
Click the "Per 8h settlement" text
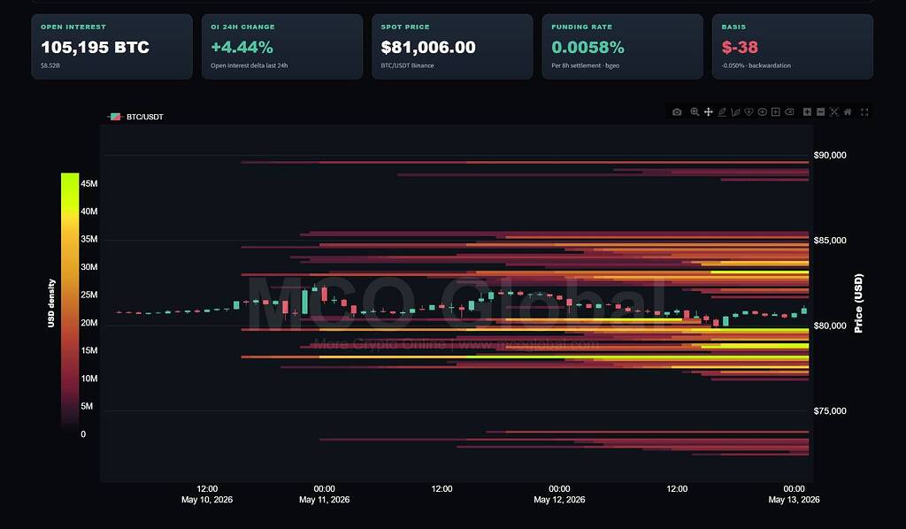576,65
